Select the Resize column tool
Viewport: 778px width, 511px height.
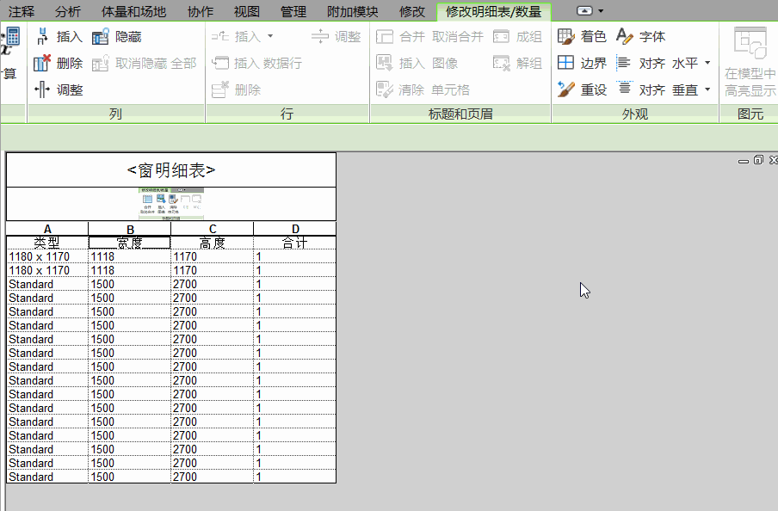click(x=43, y=89)
